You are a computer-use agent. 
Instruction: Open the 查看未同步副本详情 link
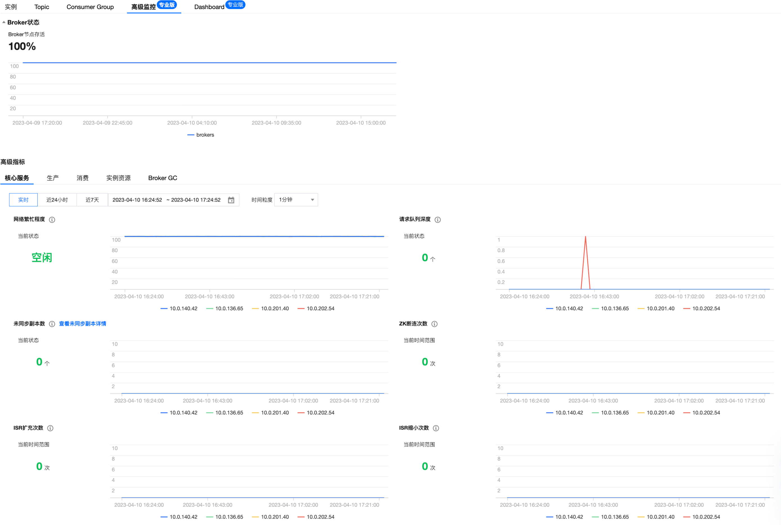82,323
